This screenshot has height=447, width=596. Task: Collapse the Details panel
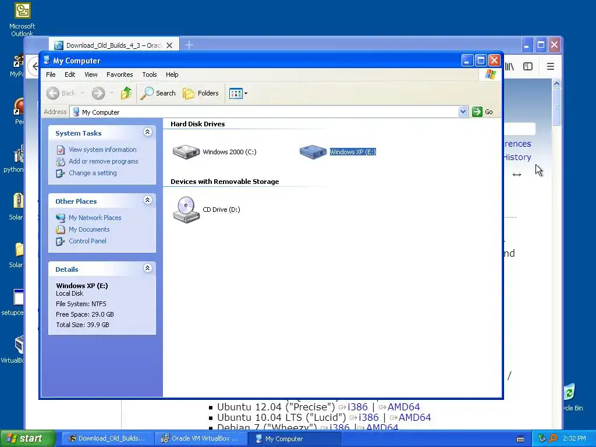tap(147, 268)
